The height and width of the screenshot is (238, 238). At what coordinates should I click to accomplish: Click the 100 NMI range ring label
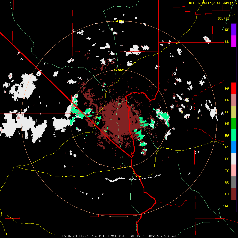coord(119,21)
